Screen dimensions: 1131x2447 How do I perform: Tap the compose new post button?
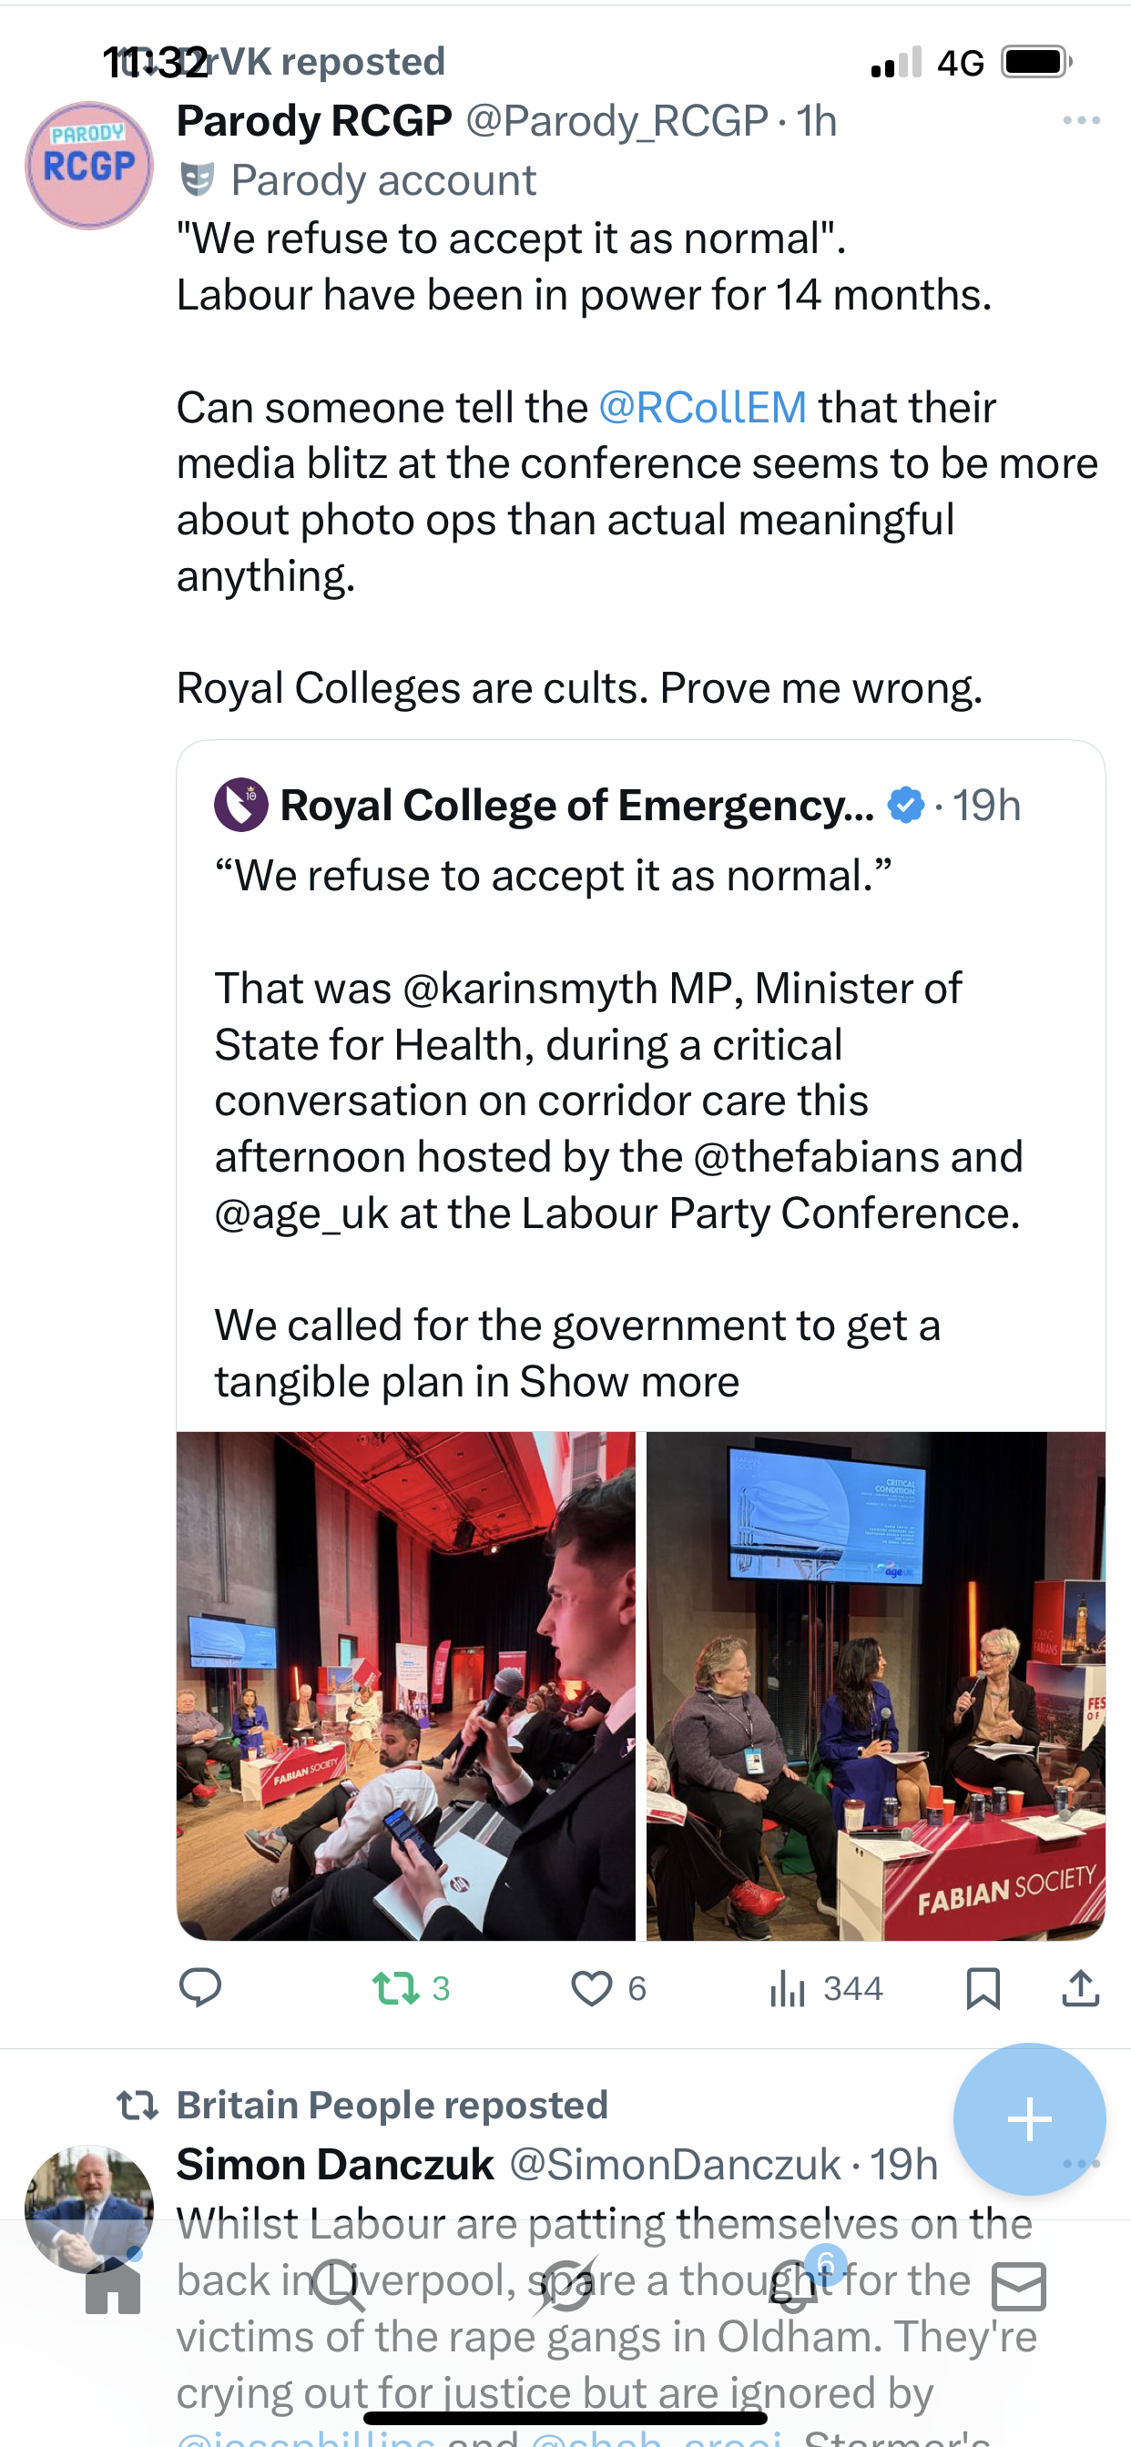click(x=1029, y=2119)
